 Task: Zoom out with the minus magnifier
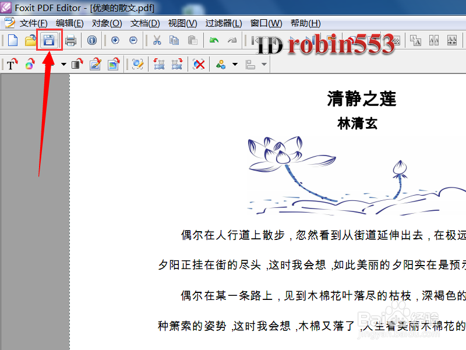(133, 40)
